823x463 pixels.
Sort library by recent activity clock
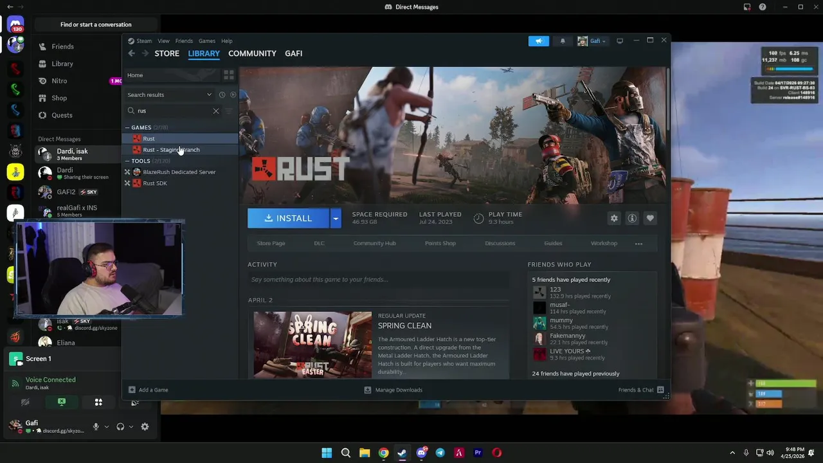(x=222, y=95)
